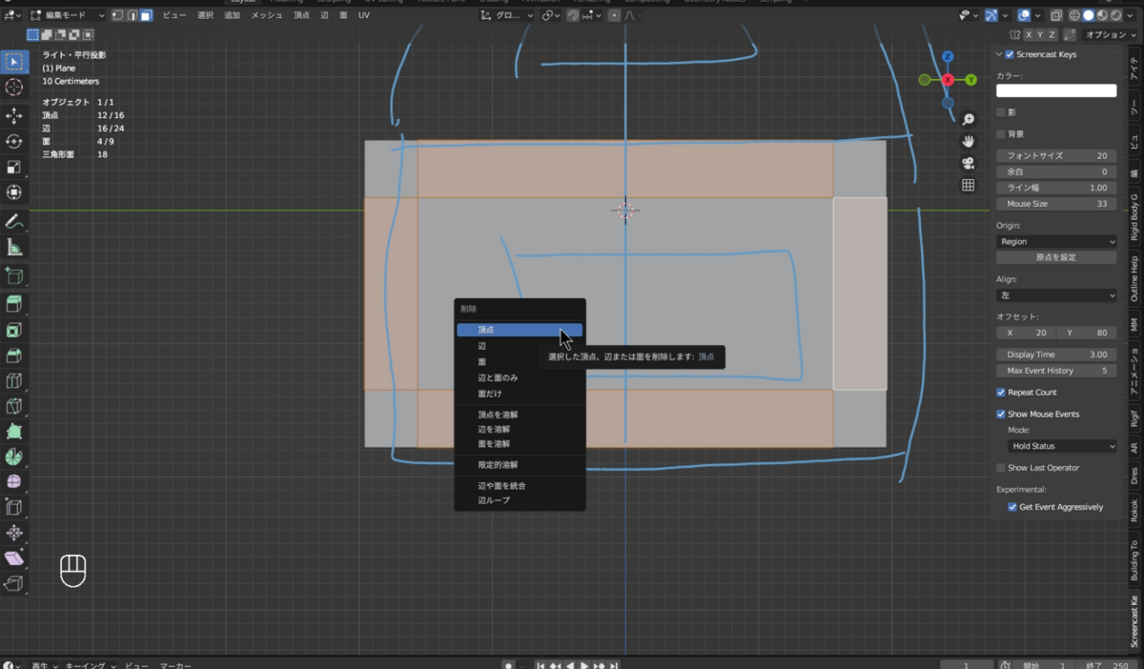The height and width of the screenshot is (669, 1144).
Task: Choose the Extrude Region tool
Action: pos(14,304)
